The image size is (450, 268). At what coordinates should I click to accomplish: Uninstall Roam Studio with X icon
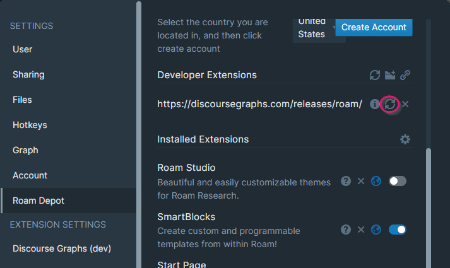click(361, 181)
